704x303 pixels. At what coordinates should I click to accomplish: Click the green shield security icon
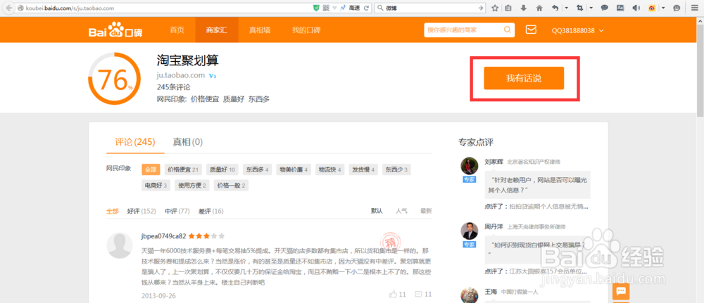(x=316, y=8)
